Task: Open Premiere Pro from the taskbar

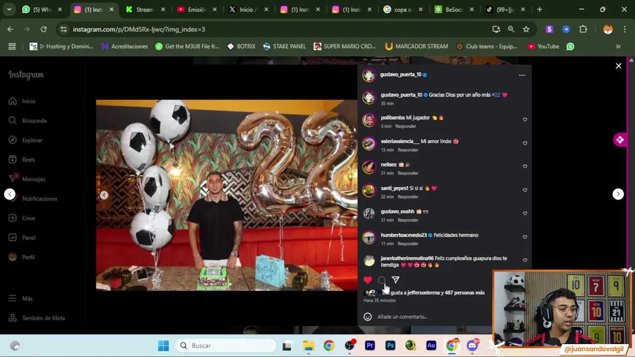Action: 370,346
